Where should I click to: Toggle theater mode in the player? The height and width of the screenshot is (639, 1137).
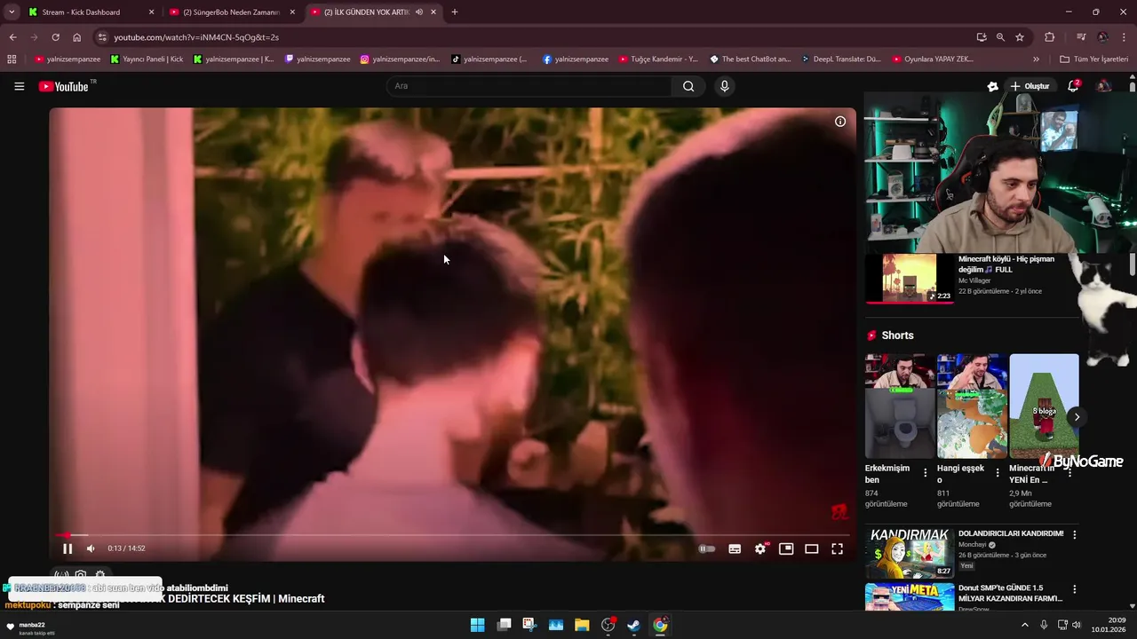[x=811, y=548]
